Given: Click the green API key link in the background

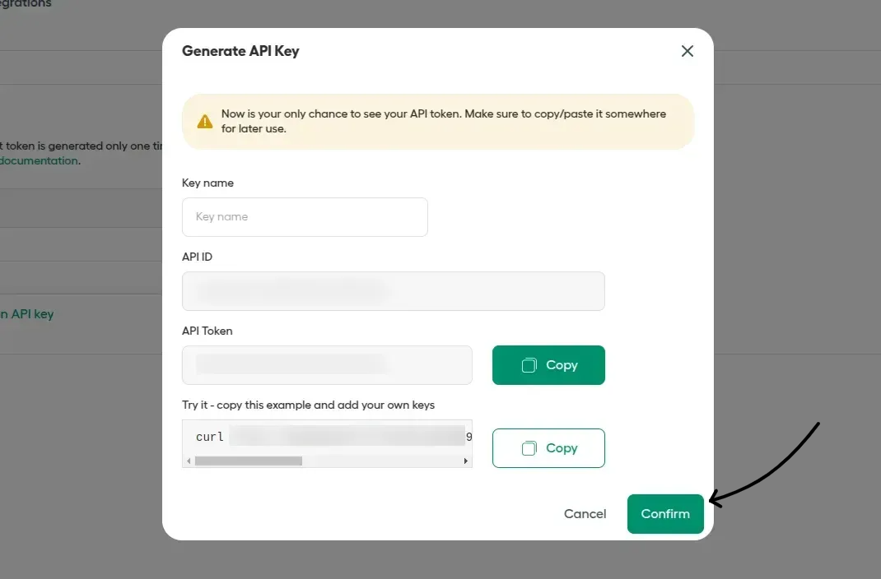Looking at the screenshot, I should (26, 313).
